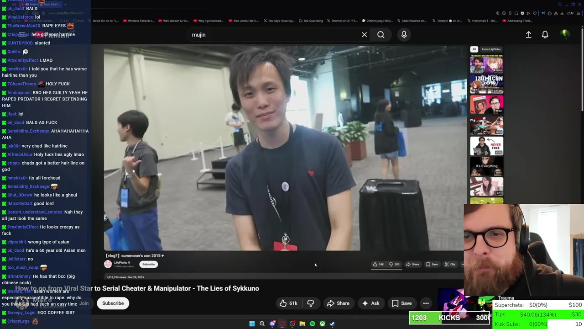The width and height of the screenshot is (584, 329).
Task: Start voice search with the microphone icon
Action: click(x=404, y=35)
